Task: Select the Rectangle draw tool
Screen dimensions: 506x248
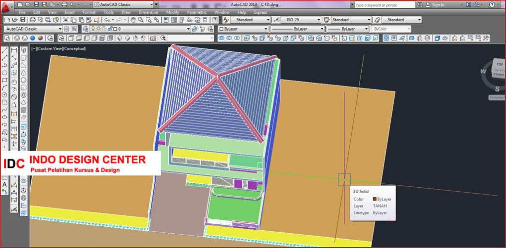Action: coord(4,81)
